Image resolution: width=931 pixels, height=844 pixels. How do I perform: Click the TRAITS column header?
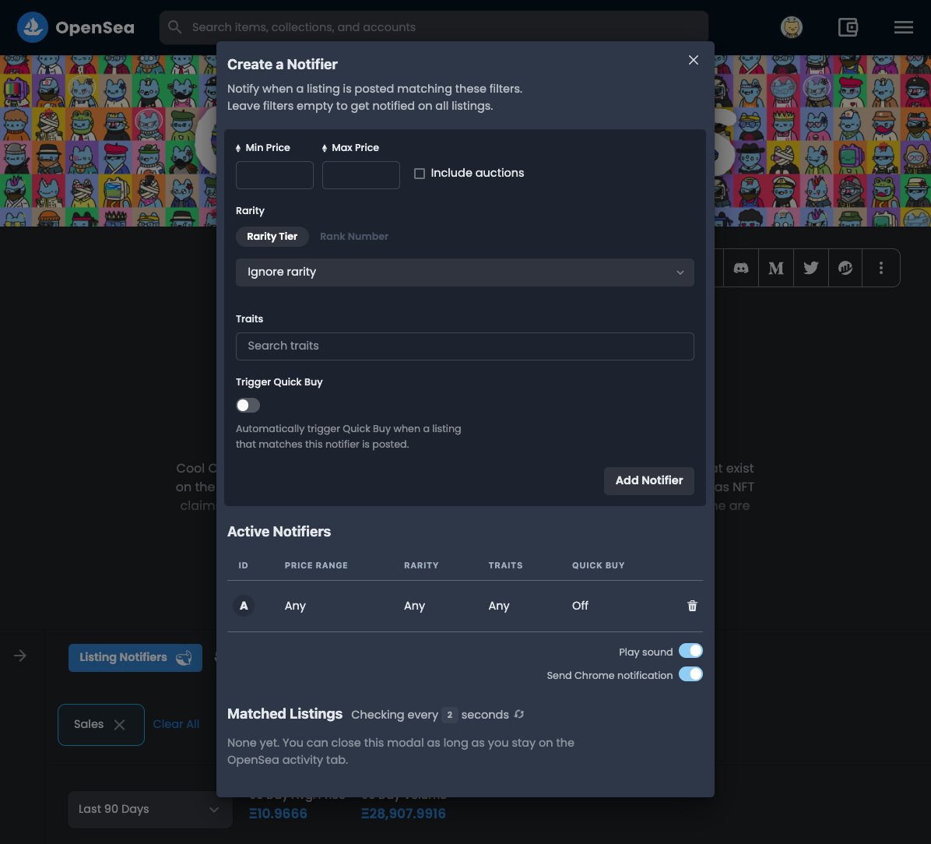coord(505,565)
